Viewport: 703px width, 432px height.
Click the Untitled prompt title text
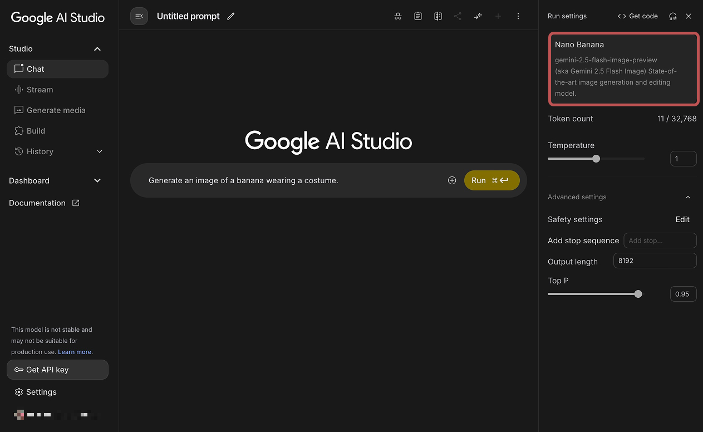tap(188, 16)
